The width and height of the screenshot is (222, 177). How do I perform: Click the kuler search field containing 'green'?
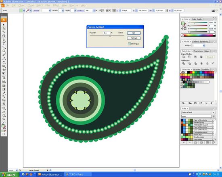coord(197,116)
